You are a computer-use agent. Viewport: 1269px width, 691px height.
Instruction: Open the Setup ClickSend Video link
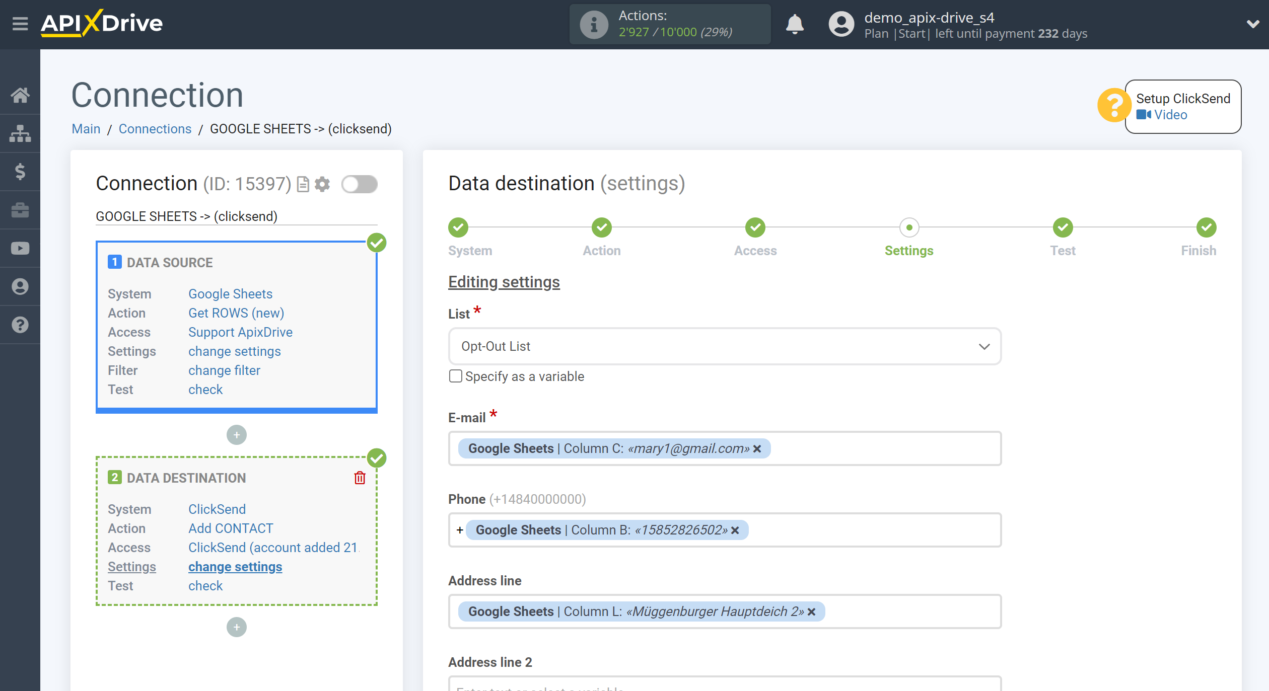click(1162, 115)
